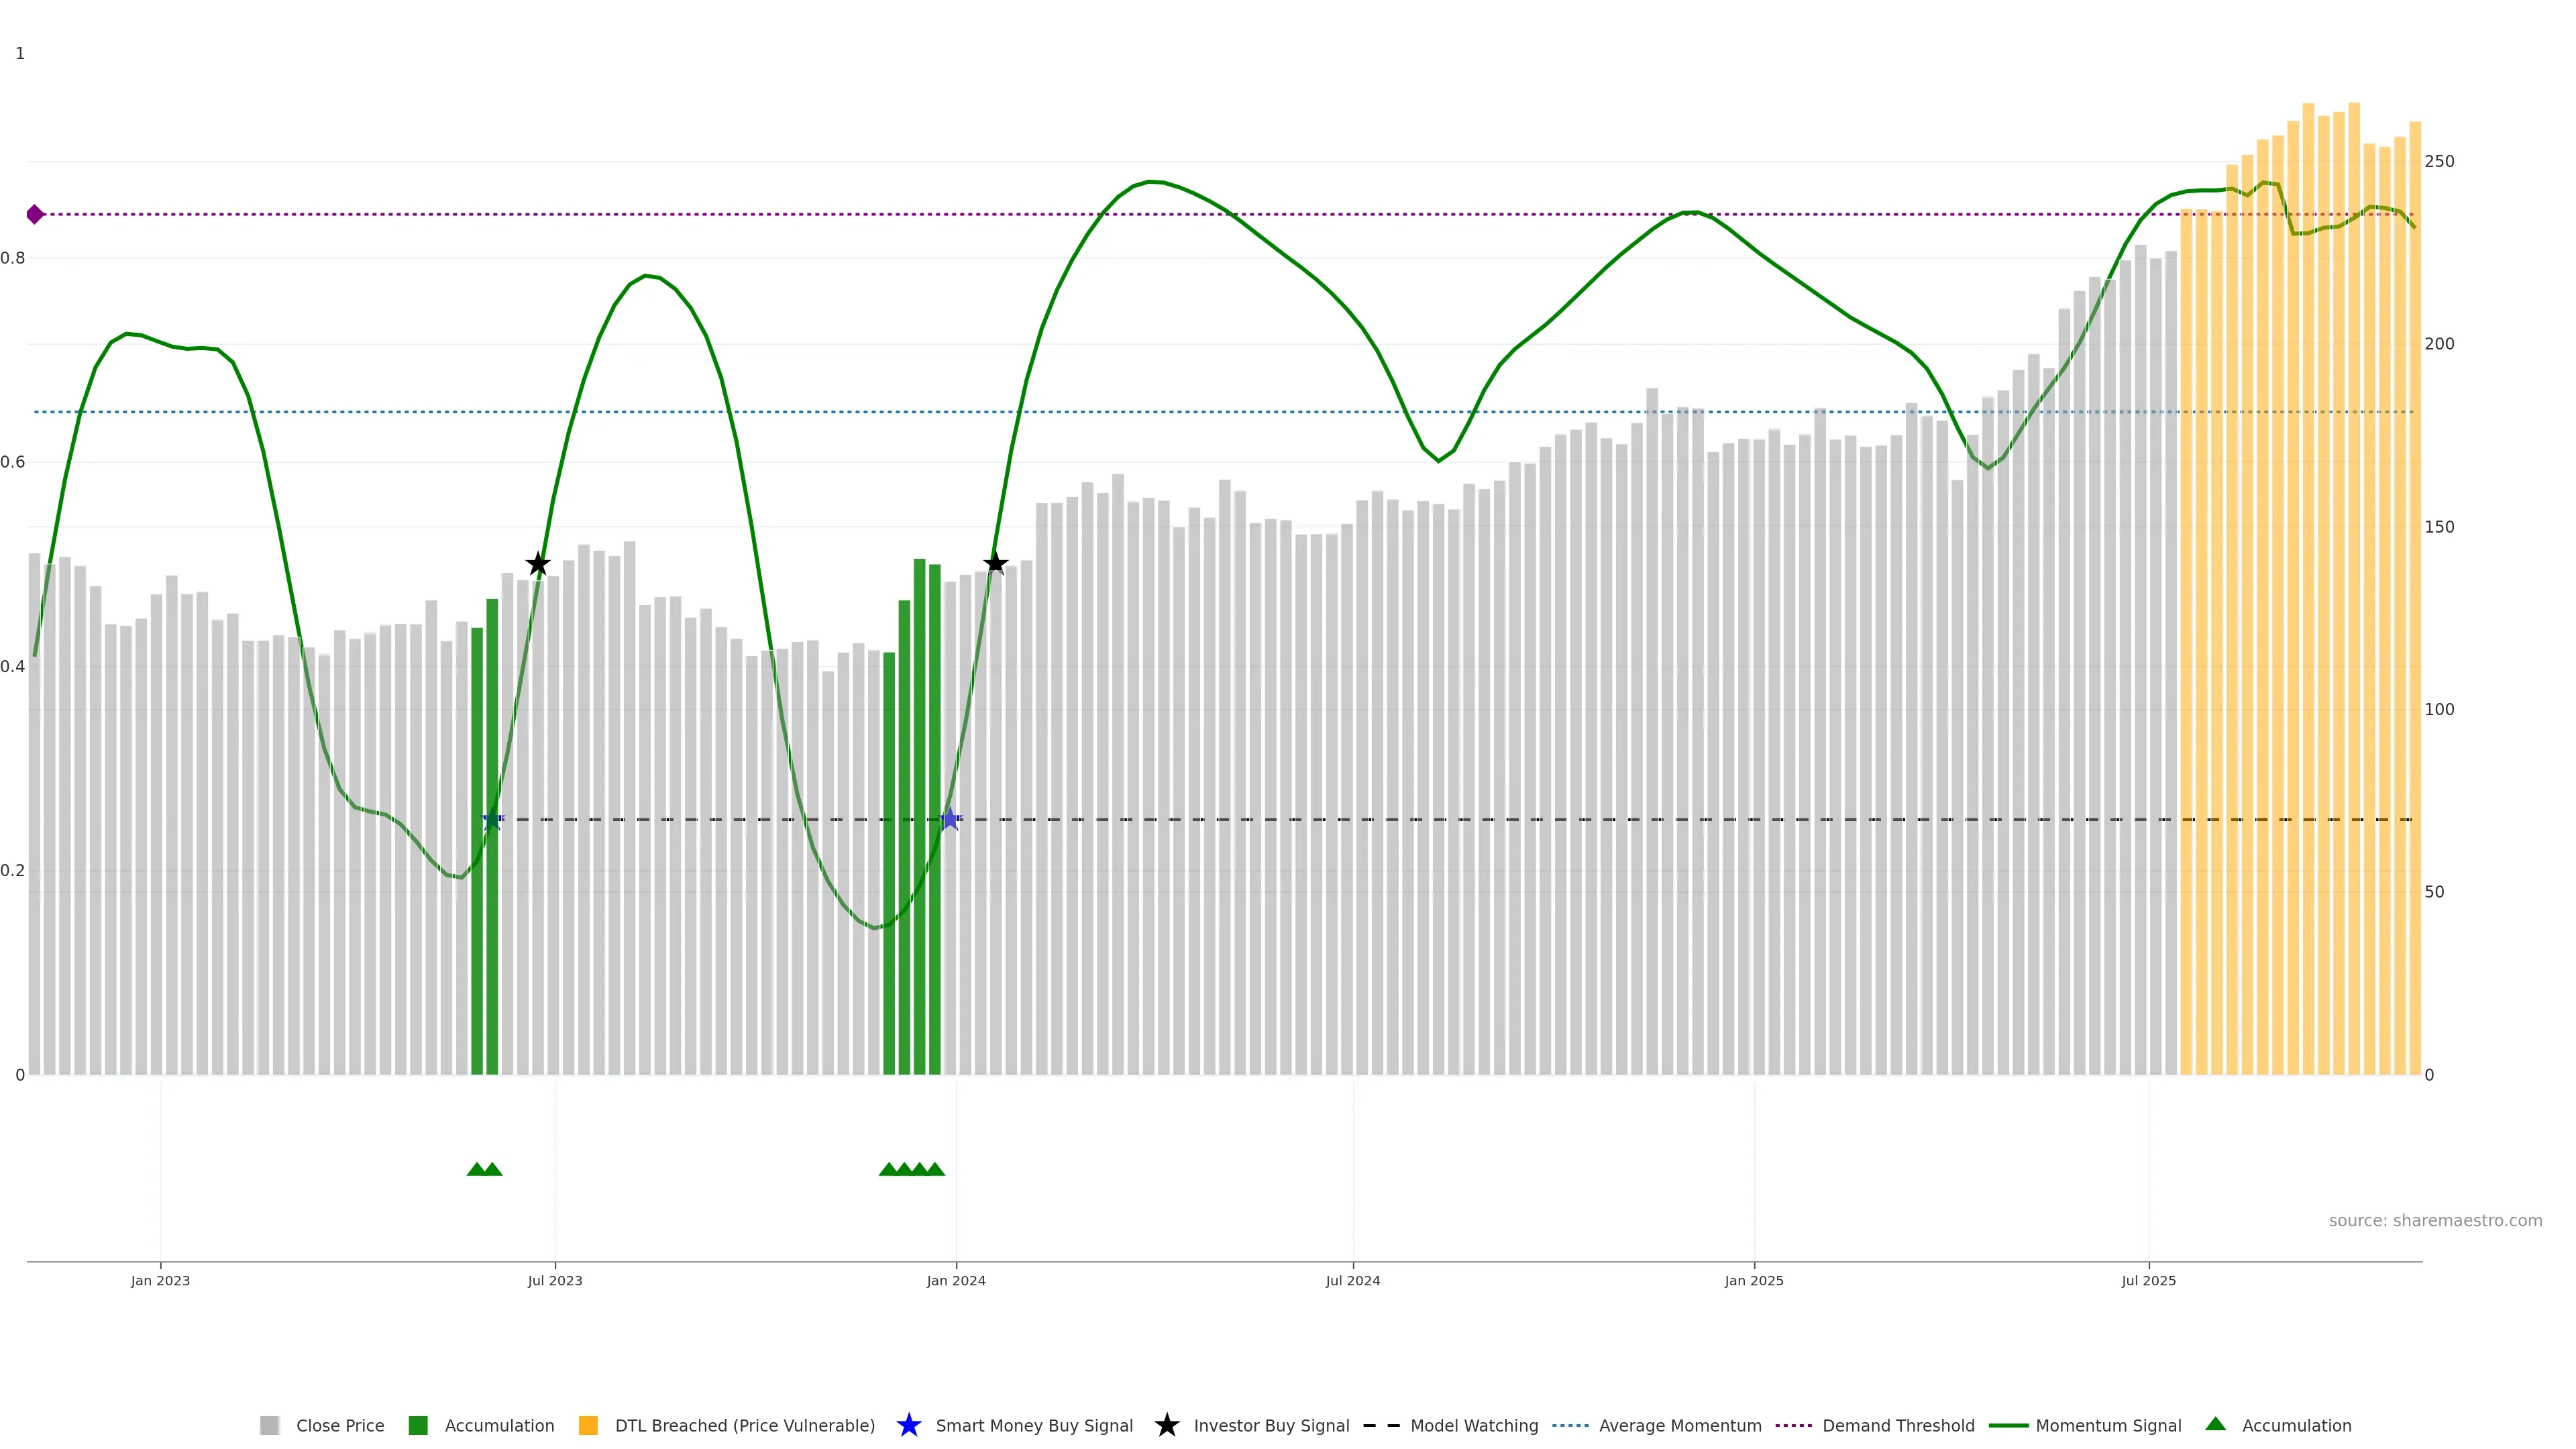Click the Jan 2025 axis label
Viewport: 2576px width, 1449px height.
[1753, 1280]
